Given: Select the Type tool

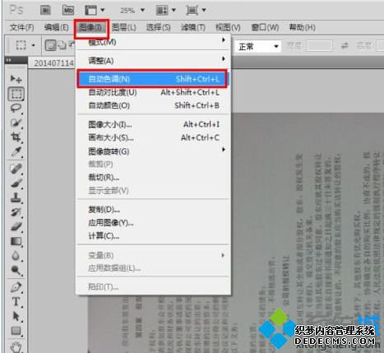Looking at the screenshot, I should [16, 302].
